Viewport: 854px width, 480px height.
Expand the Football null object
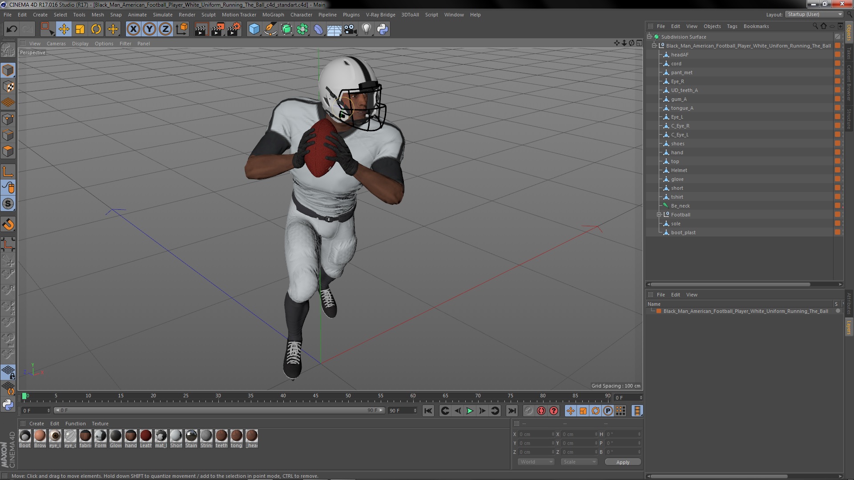coord(659,215)
